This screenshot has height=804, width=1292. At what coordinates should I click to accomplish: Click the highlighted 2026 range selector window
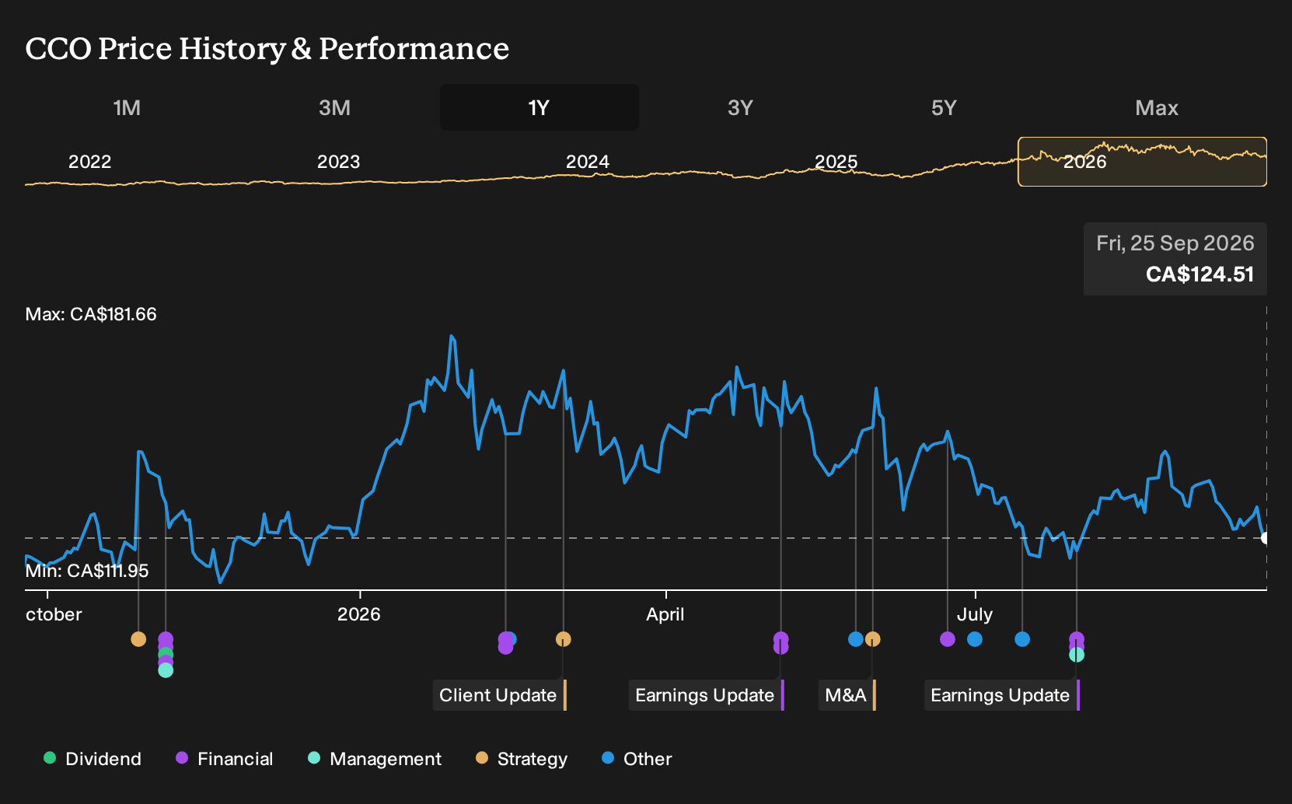tap(1142, 162)
